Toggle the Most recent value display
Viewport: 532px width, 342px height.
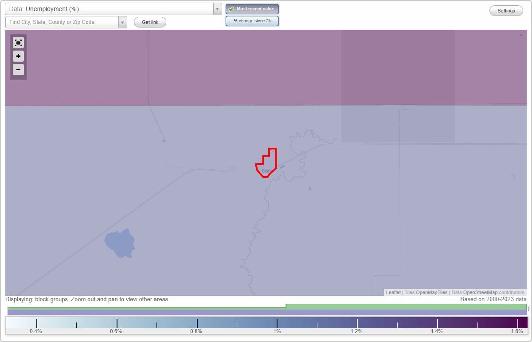click(252, 9)
